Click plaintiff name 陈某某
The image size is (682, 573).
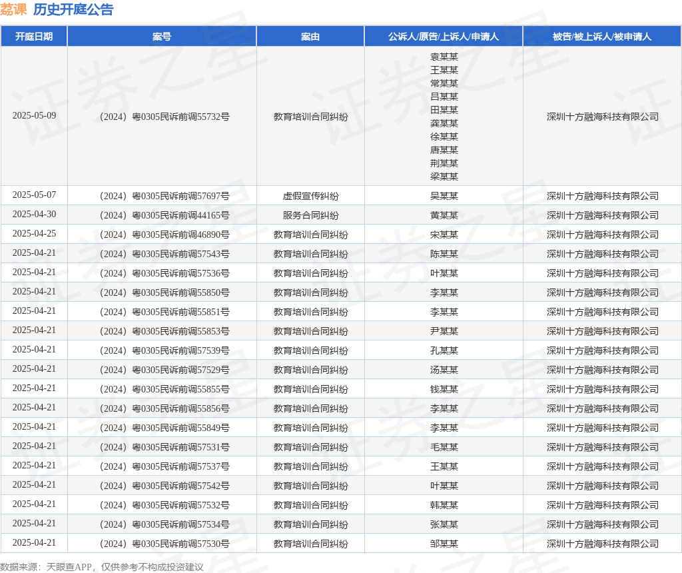pos(444,254)
